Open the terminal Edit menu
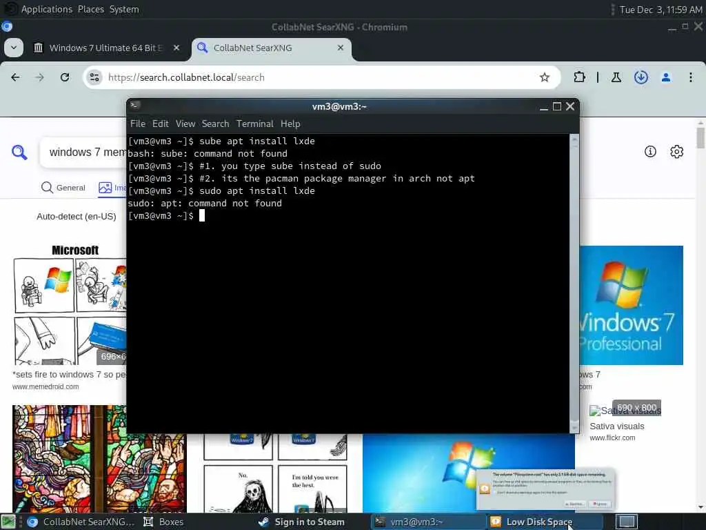Viewport: 706px width, 530px height. [x=160, y=124]
